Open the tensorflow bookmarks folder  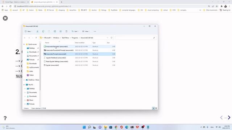point(71,10)
